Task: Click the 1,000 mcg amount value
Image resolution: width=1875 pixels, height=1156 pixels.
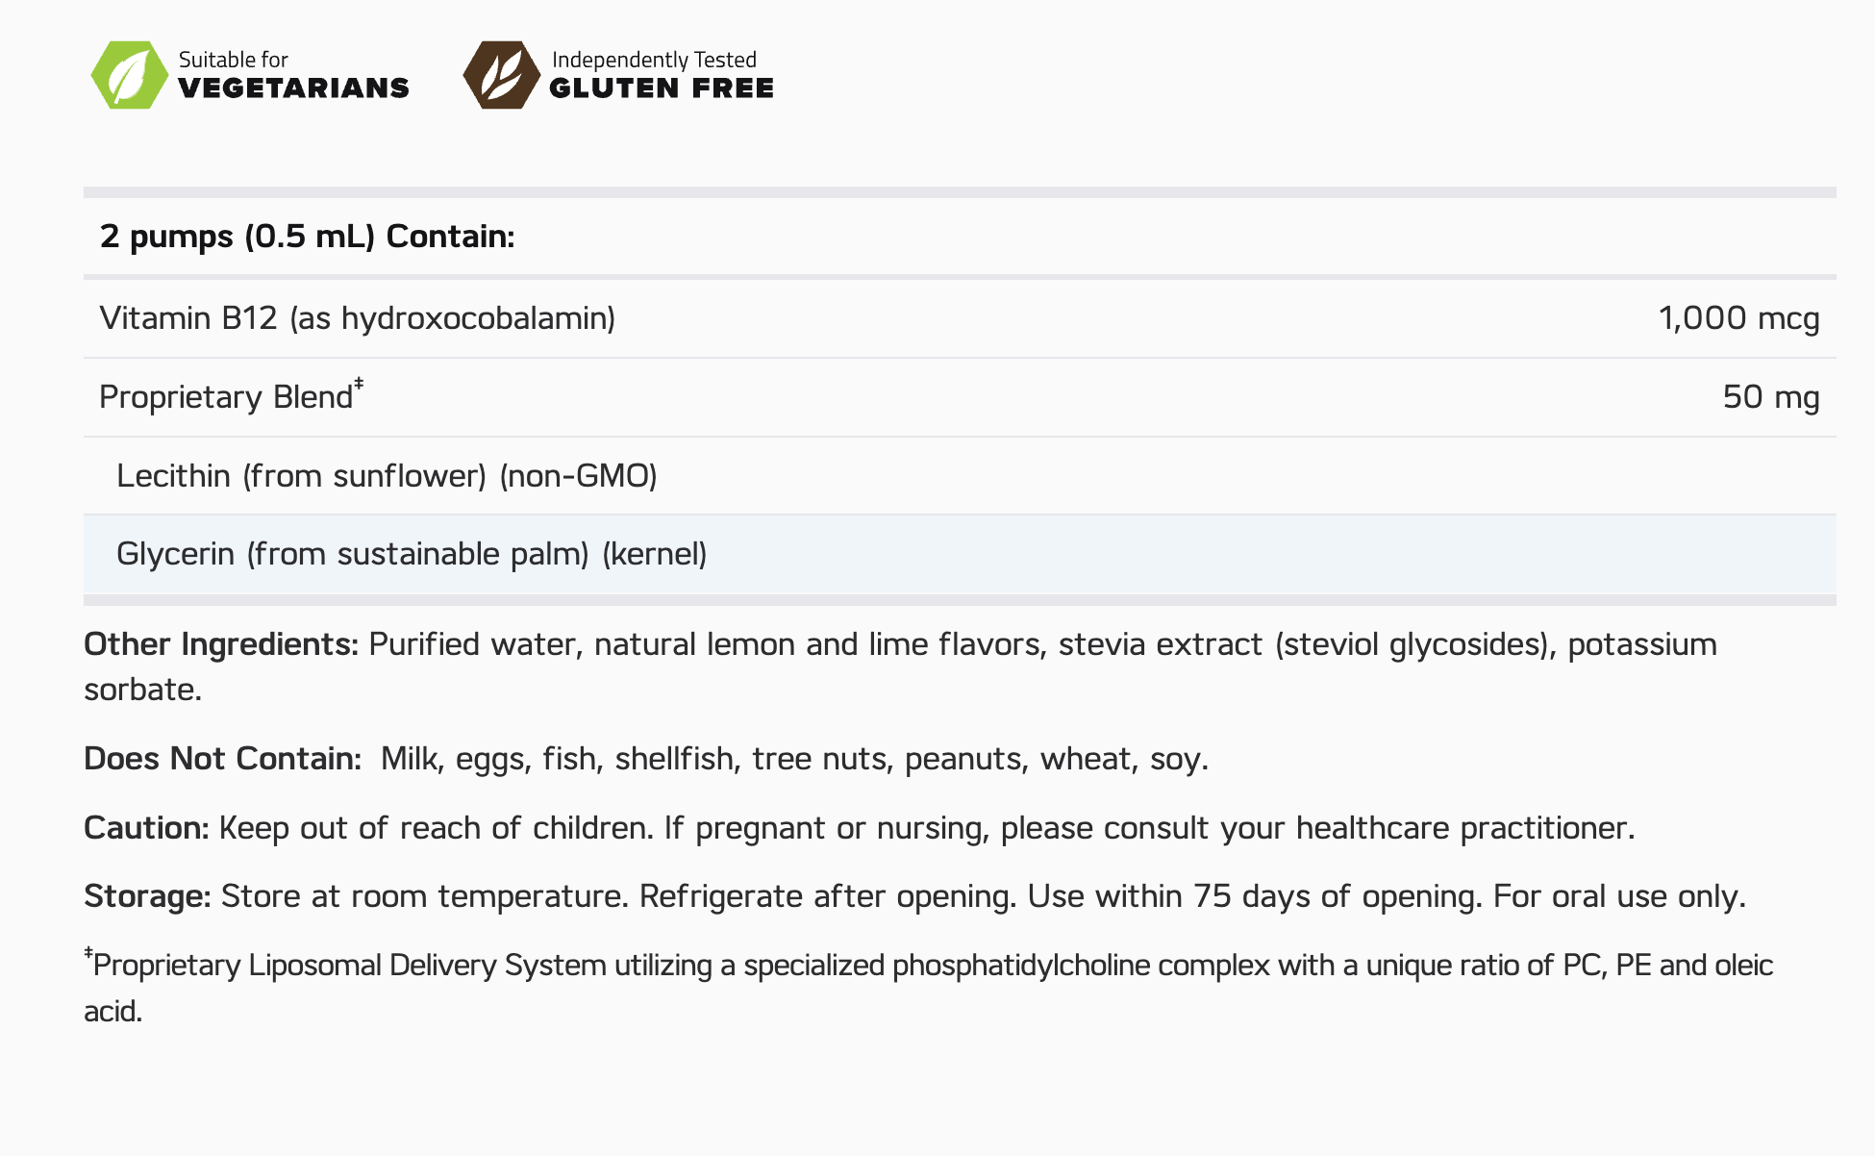Action: coord(1738,318)
